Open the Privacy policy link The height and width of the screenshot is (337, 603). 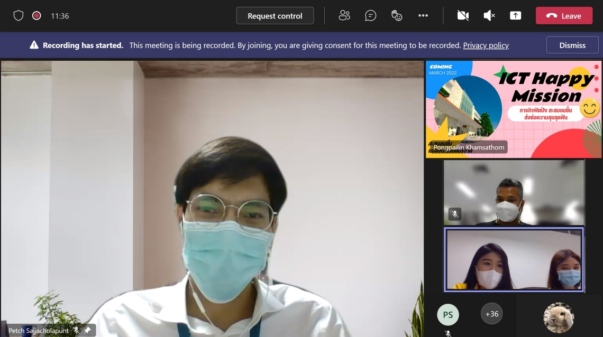click(x=486, y=45)
